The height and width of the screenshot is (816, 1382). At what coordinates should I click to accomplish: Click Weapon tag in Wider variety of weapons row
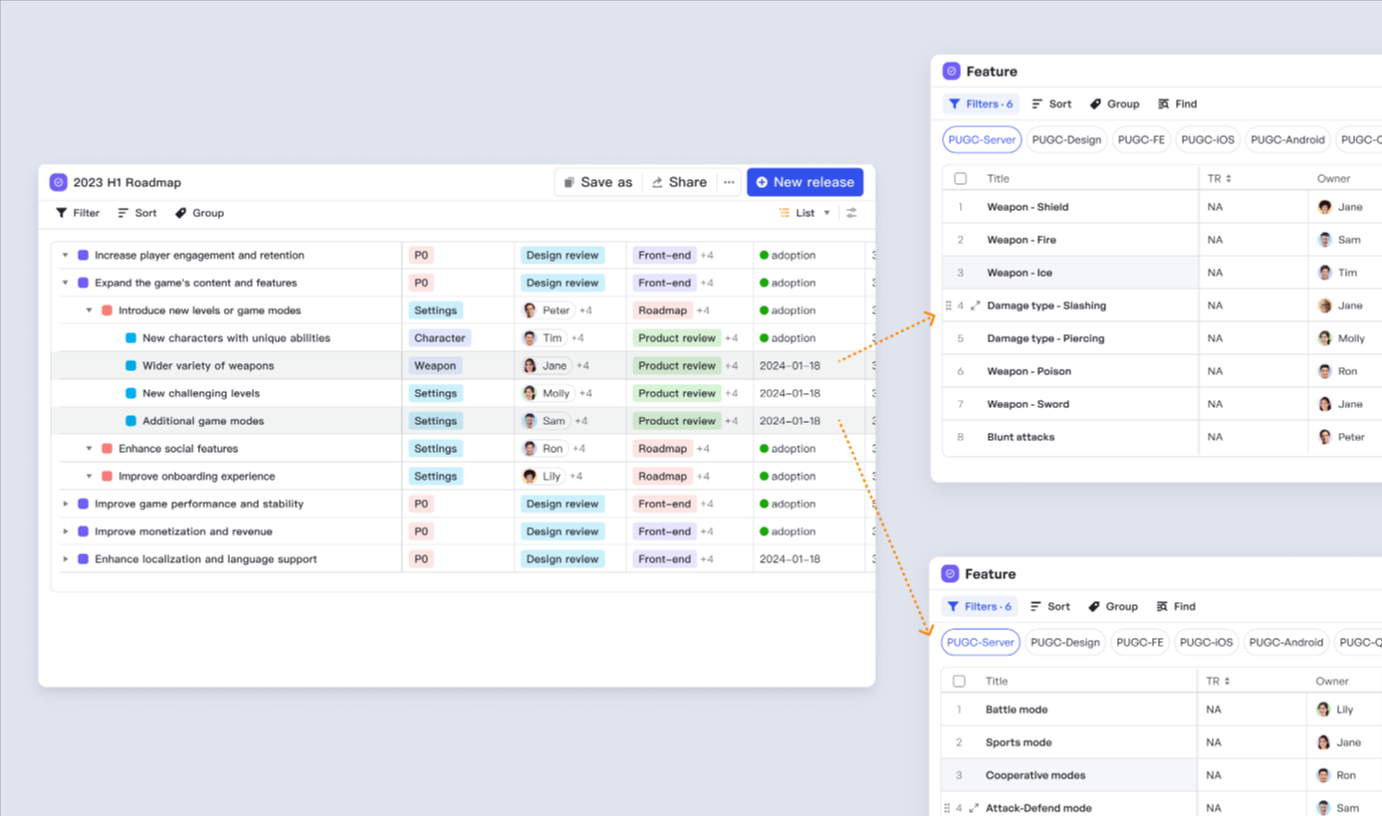435,366
